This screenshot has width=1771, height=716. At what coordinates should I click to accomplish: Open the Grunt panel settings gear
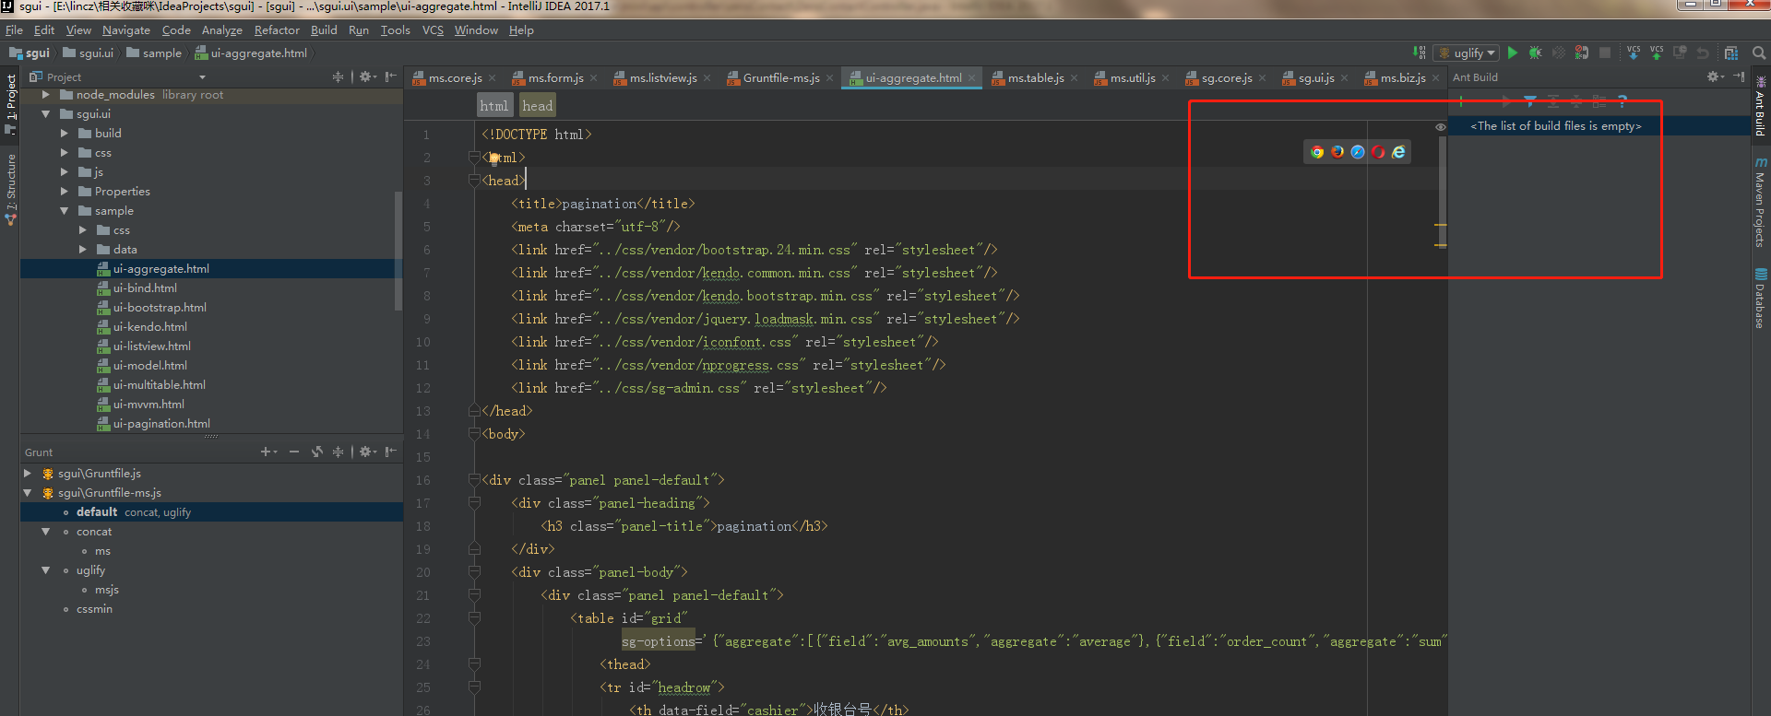pyautogui.click(x=367, y=452)
